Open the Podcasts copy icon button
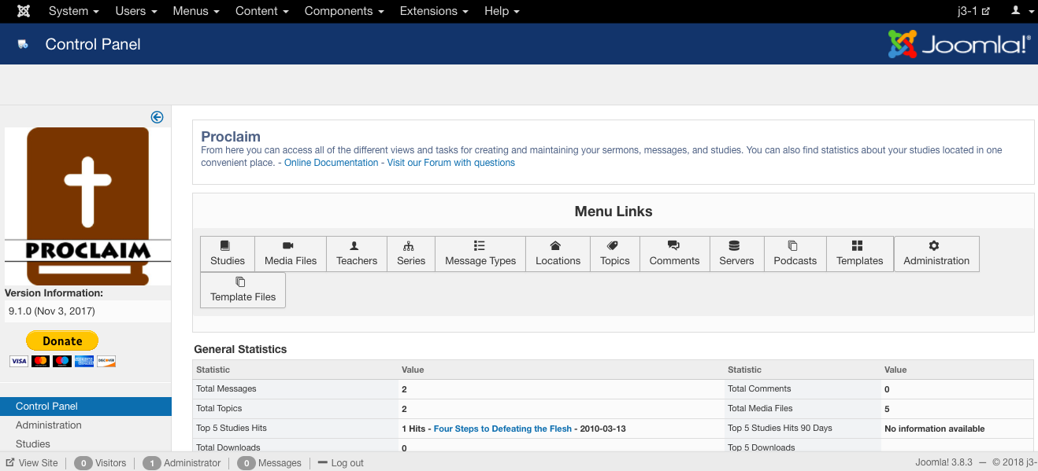 [x=795, y=254]
